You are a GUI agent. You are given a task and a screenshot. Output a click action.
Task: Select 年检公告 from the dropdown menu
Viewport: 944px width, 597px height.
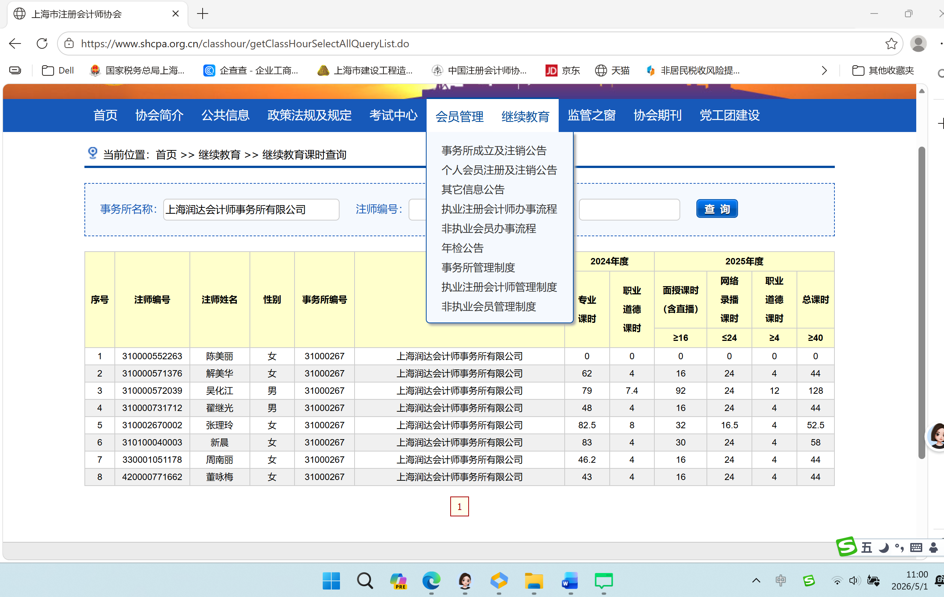(463, 248)
